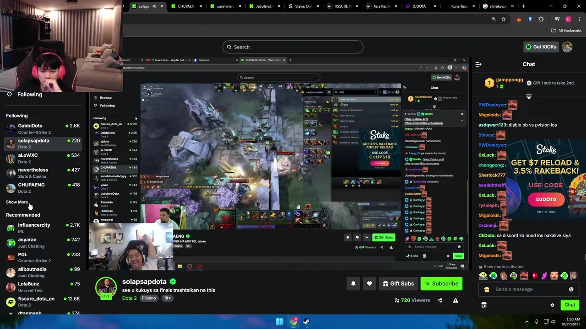586x329 pixels.
Task: Click the report warning triangle icon
Action: coord(456,300)
